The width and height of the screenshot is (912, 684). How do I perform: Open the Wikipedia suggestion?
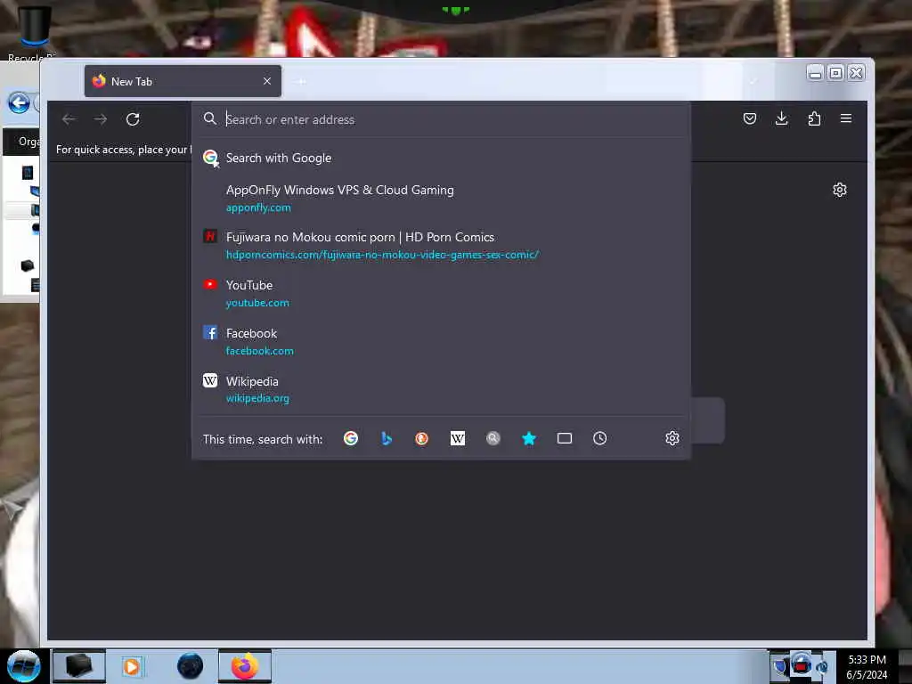[442, 389]
